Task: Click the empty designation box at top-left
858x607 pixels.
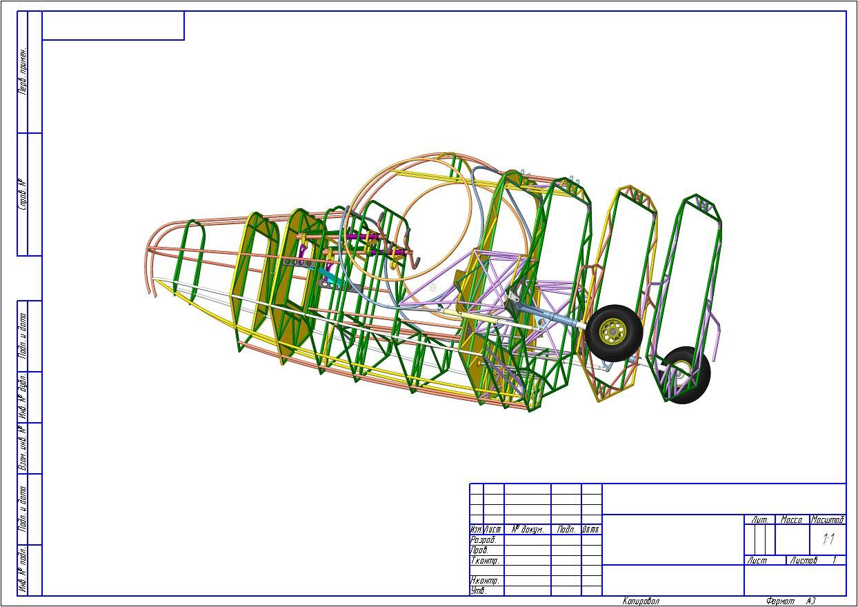Action: click(x=113, y=26)
